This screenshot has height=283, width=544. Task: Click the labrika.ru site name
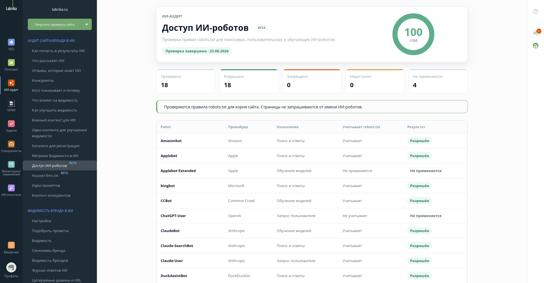pos(60,9)
